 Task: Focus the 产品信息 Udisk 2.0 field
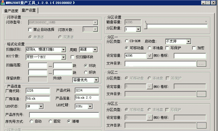(x=87, y=98)
